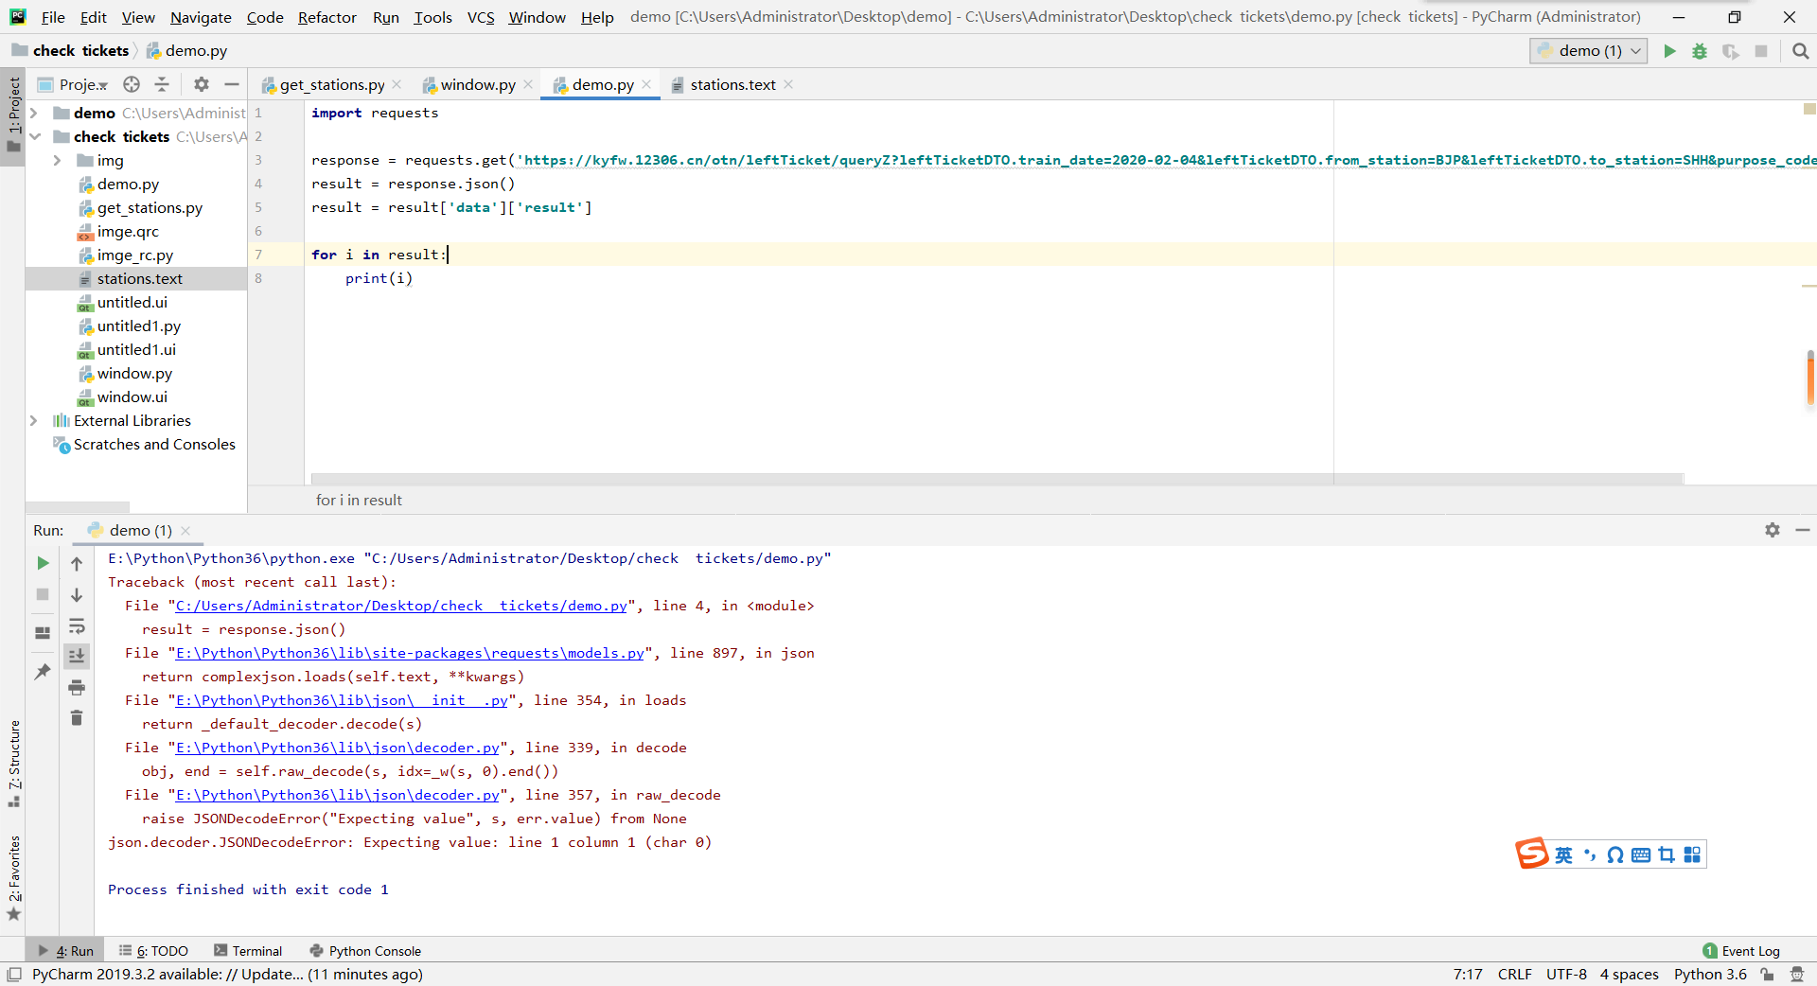Select imge_rc.py in project tree
Image resolution: width=1817 pixels, height=986 pixels.
click(134, 255)
